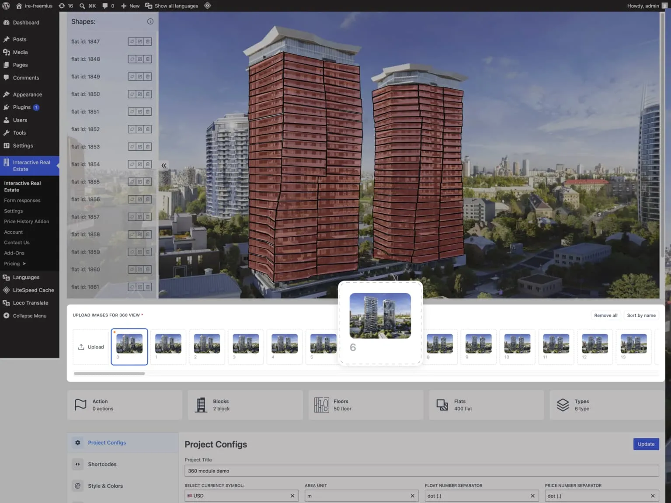Screen dimensions: 671x503
Task: Open the comments bubble in admin bar
Action: (x=108, y=6)
